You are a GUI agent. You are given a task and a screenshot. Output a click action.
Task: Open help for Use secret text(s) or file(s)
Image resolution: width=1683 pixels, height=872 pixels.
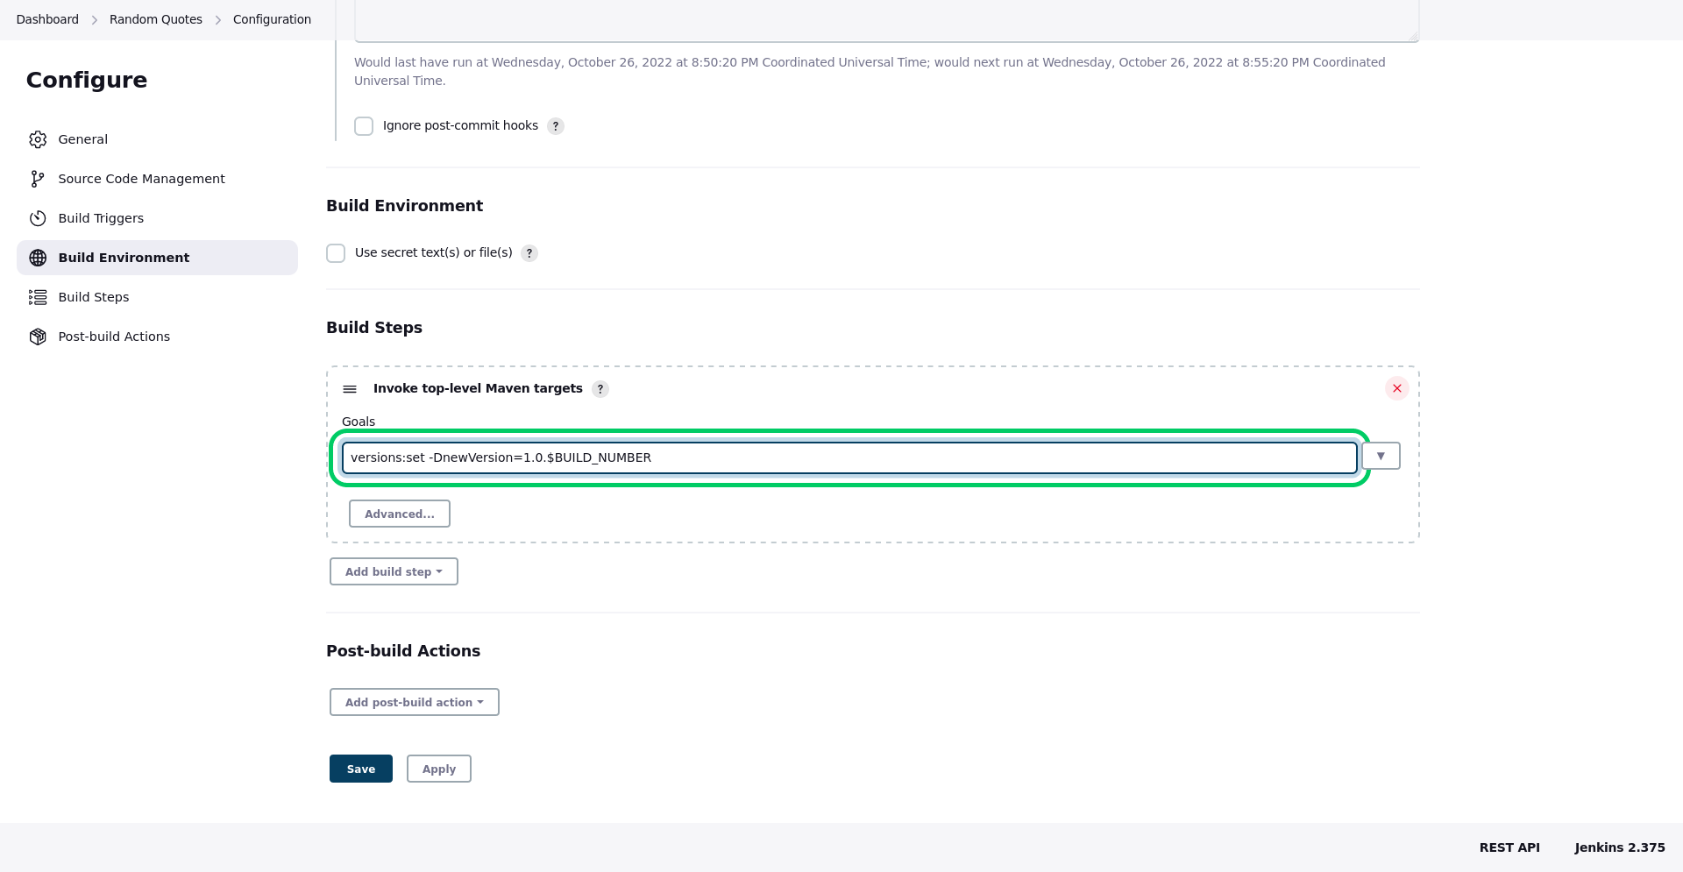(x=529, y=253)
